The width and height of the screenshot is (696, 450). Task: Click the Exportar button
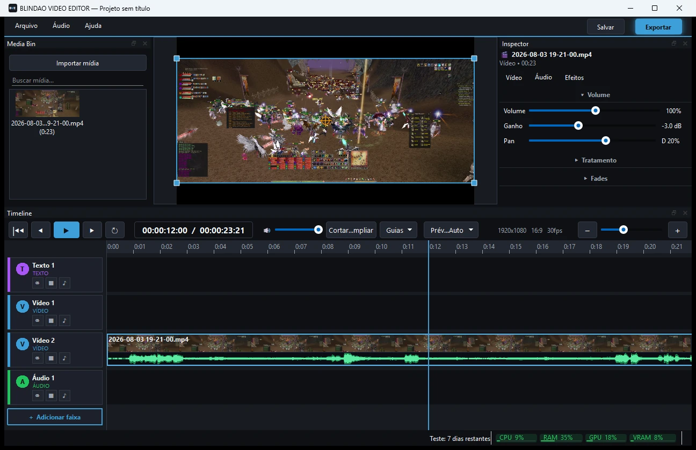(x=658, y=27)
